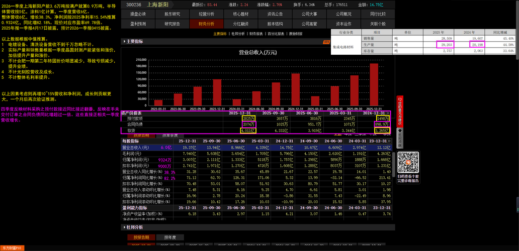This screenshot has height=251, width=519.
Task: Open the 百分比报表 link
Action: click(x=276, y=34)
